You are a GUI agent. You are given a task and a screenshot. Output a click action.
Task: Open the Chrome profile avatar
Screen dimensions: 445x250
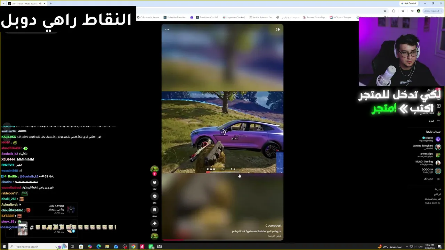419,11
